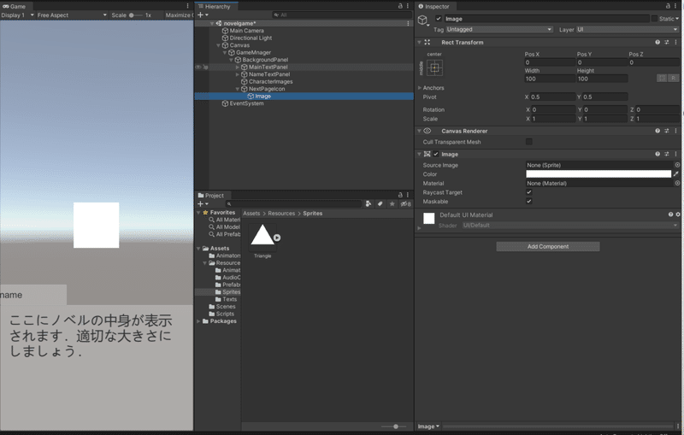This screenshot has height=435, width=684.
Task: Open Canvas Renderer help reference icon
Action: (657, 131)
